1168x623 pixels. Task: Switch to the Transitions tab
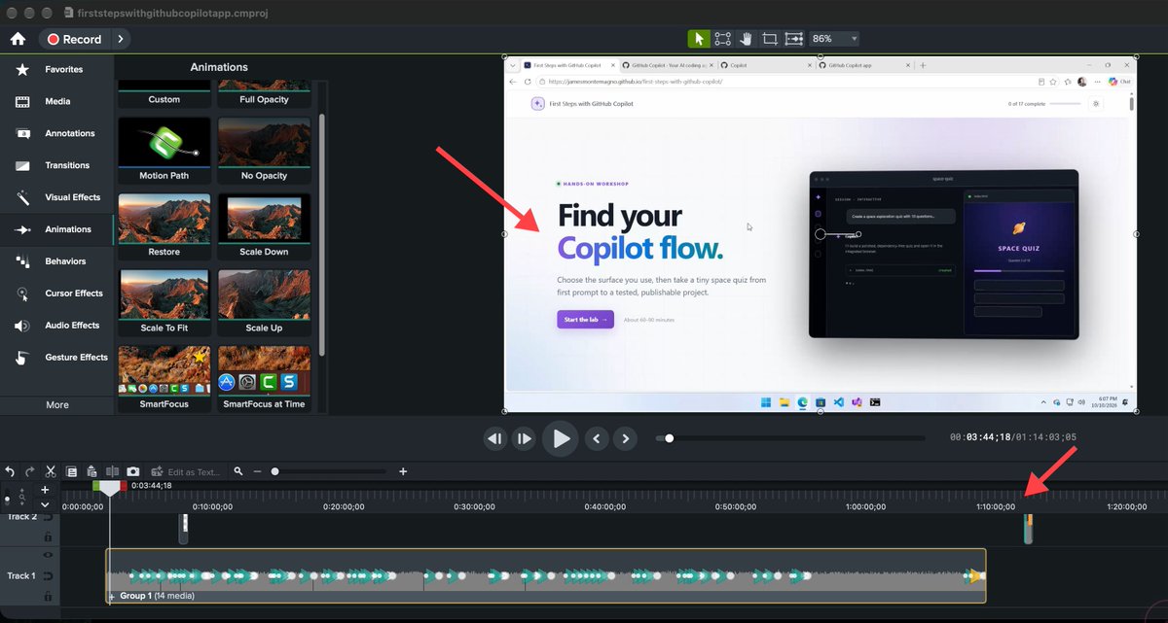click(56, 166)
